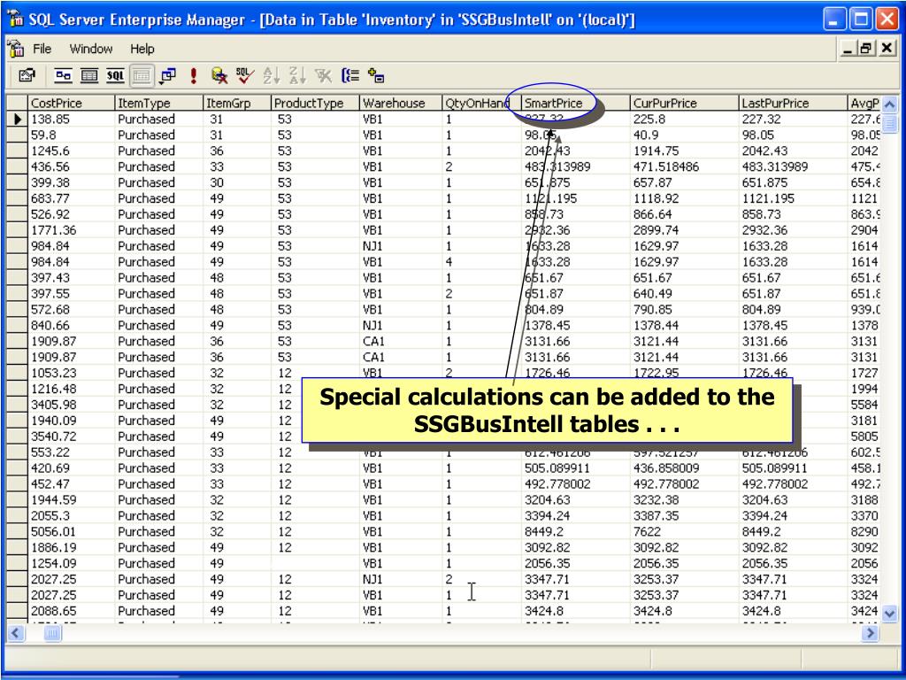Click the CurPurPrice cell 3232.38
906x680 pixels.
pos(684,500)
